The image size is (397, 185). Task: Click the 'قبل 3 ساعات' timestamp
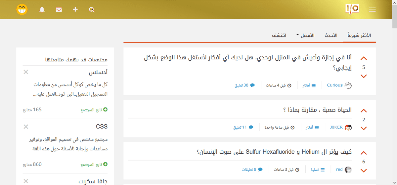coord(287,170)
